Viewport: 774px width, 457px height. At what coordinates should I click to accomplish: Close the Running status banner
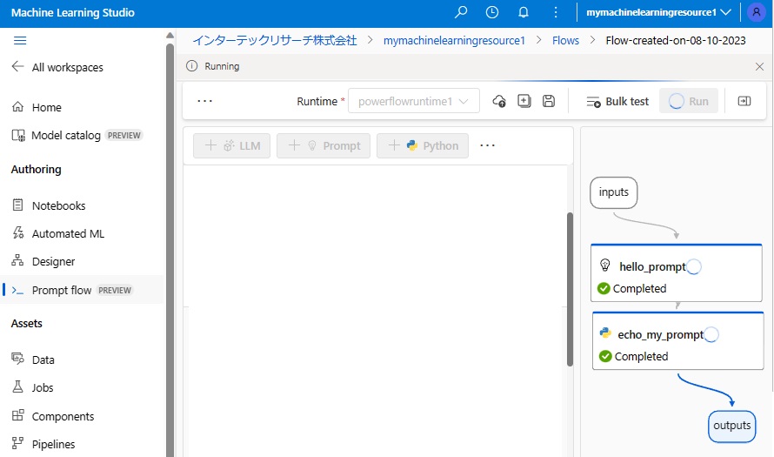click(759, 67)
